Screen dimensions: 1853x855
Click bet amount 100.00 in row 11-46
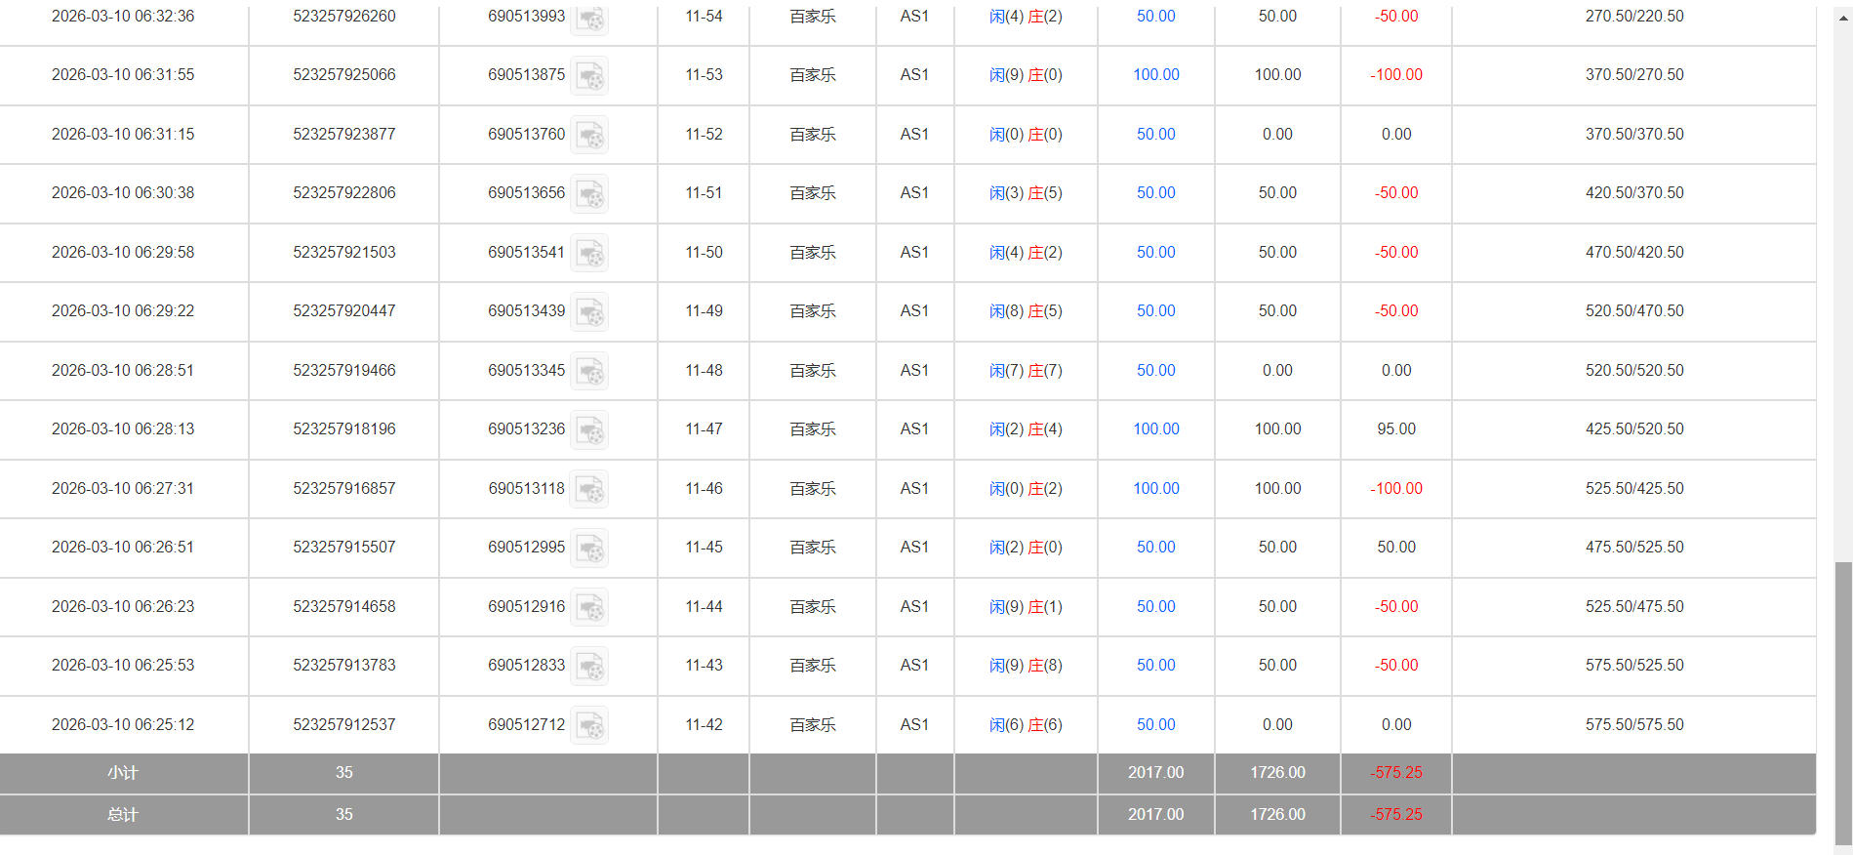1156,489
